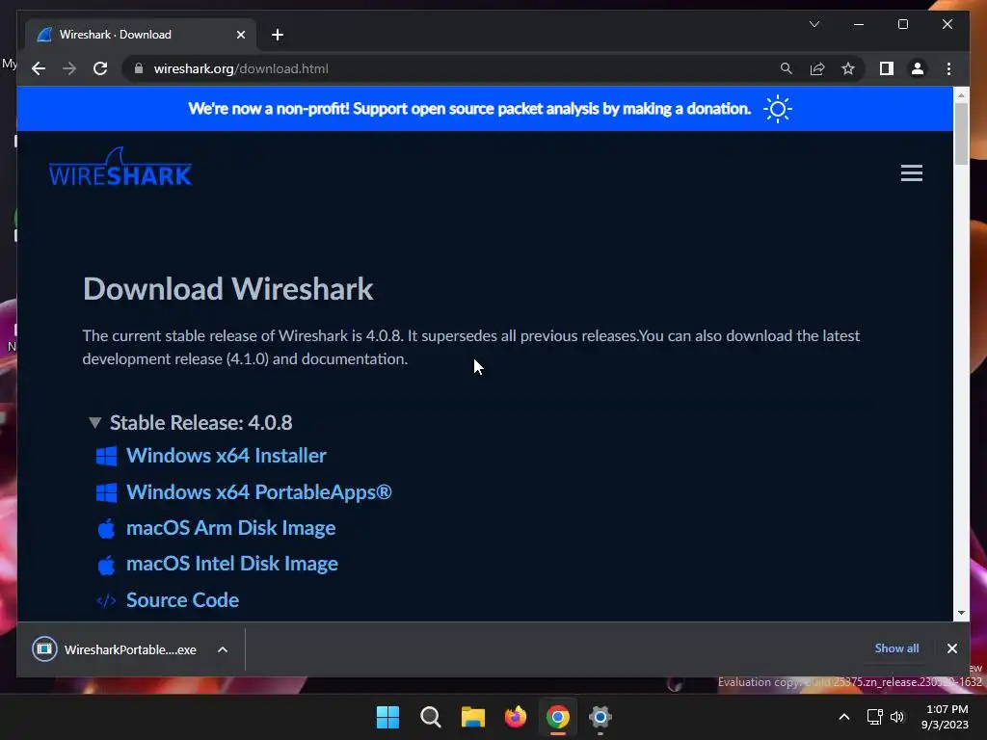This screenshot has width=987, height=740.
Task: Click the volume speaker tray icon
Action: (897, 717)
